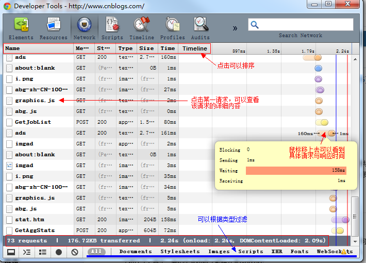Image resolution: width=366 pixels, height=263 pixels.
Task: Clear the network log
Action: [75, 252]
